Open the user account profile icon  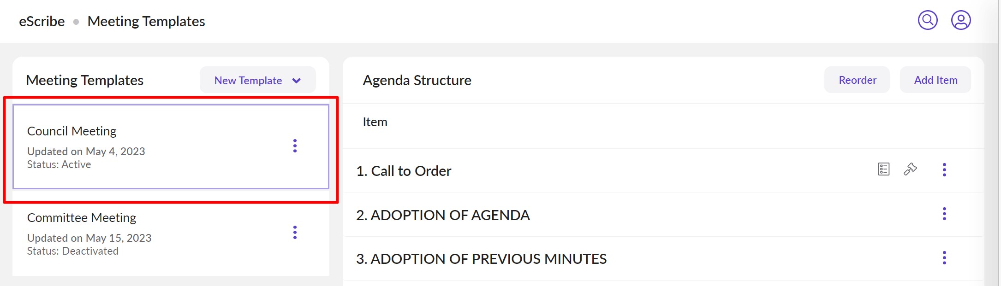point(961,20)
